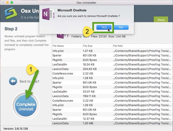Select the LexiconData row sized 789.11 KB
This screenshot has width=173, height=131.
click(x=112, y=96)
